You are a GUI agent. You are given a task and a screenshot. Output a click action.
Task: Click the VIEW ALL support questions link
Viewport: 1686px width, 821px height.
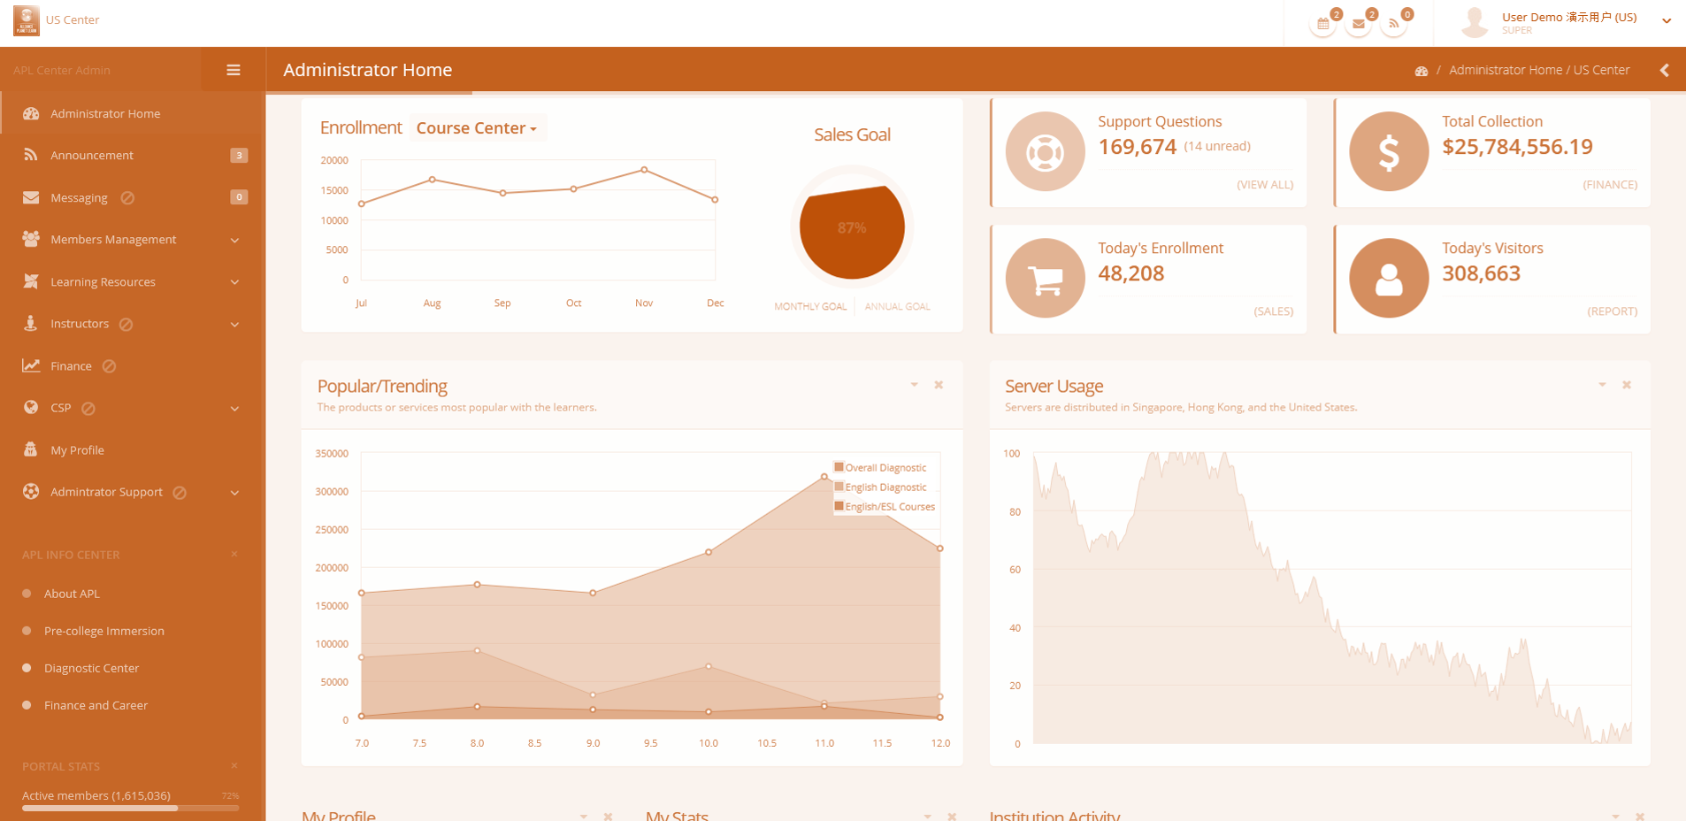1264,185
